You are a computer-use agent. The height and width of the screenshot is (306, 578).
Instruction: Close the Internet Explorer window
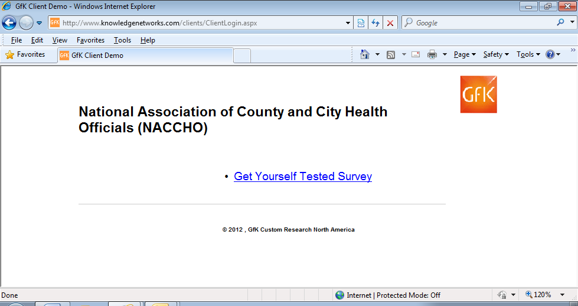567,6
